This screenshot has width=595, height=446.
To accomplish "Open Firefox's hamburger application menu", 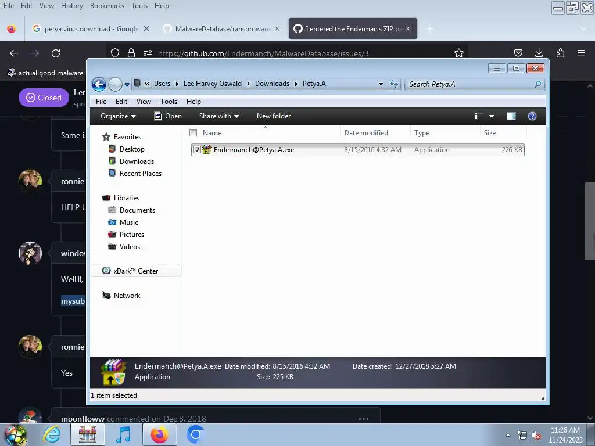I will tap(581, 53).
